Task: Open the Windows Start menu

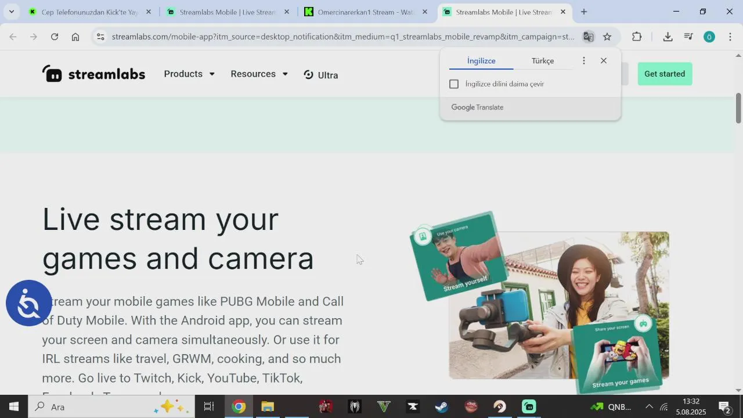Action: 14,406
